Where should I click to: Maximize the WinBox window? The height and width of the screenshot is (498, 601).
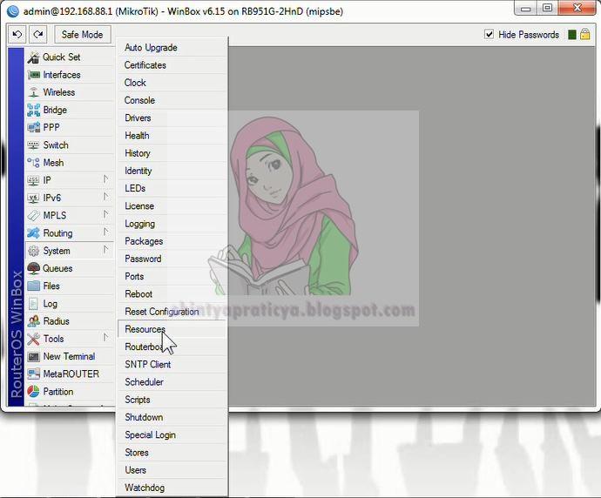pos(547,8)
